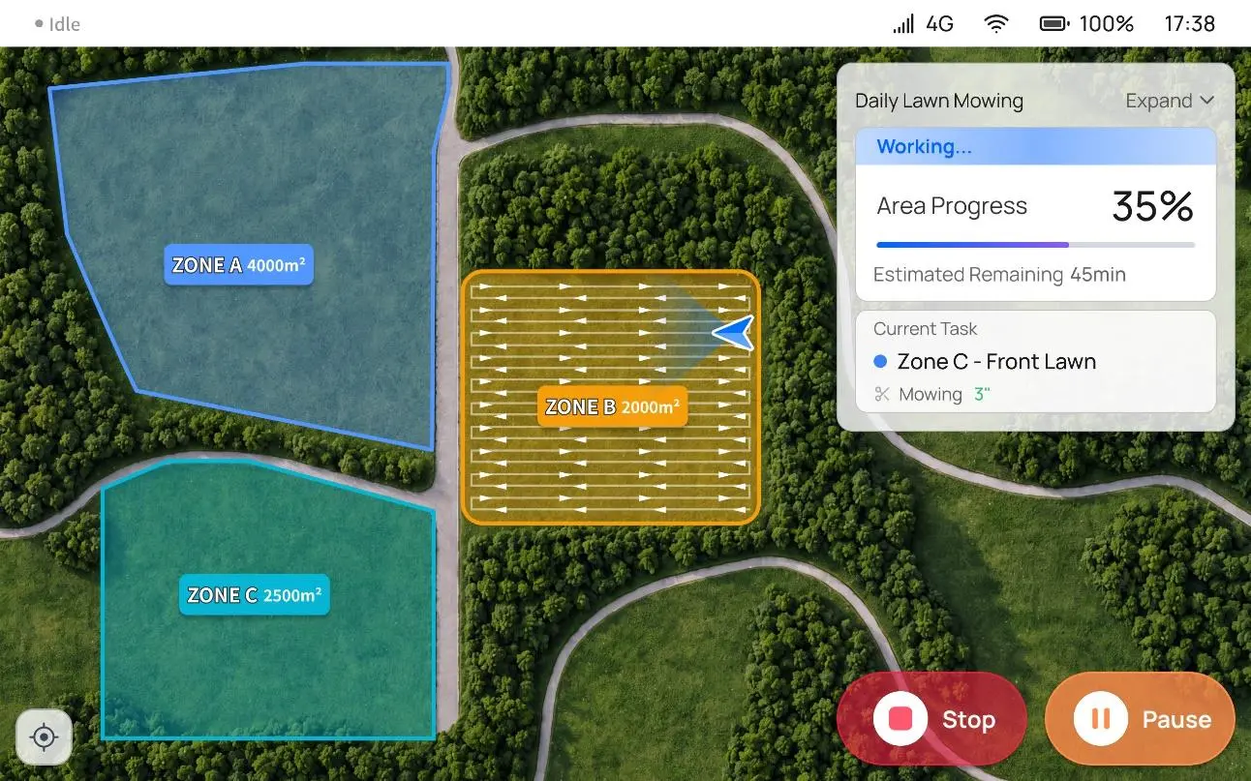This screenshot has width=1251, height=781.
Task: Click the Stop button
Action: (931, 719)
